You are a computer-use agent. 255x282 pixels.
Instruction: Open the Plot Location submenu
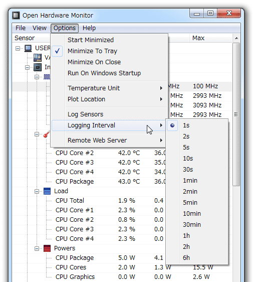point(109,99)
